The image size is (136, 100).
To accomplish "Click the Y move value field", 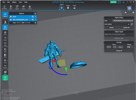I will (x=115, y=47).
